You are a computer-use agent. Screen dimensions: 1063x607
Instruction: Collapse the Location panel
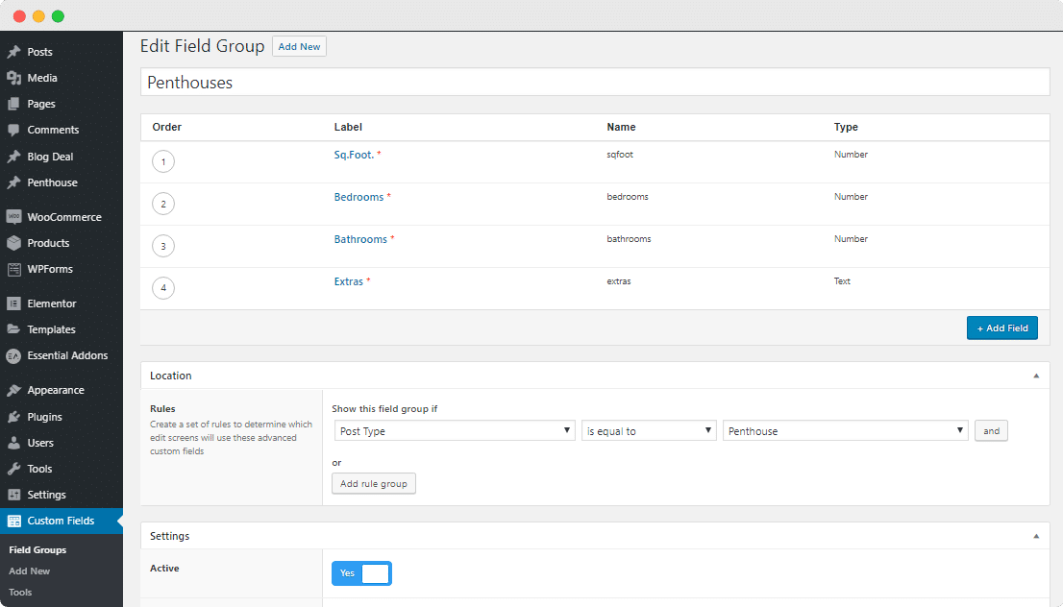1036,376
